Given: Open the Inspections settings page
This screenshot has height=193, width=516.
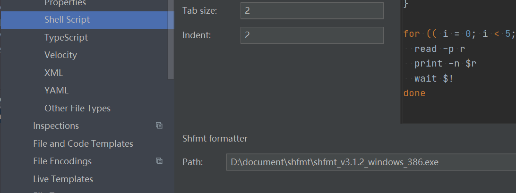Looking at the screenshot, I should (x=56, y=126).
